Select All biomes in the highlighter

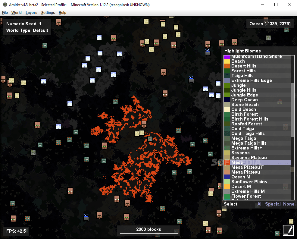[x=260, y=204]
